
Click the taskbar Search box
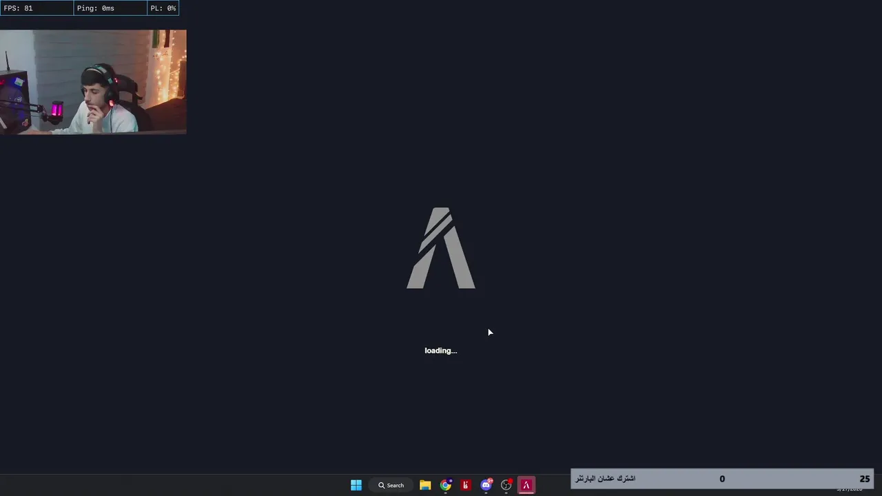pos(391,485)
